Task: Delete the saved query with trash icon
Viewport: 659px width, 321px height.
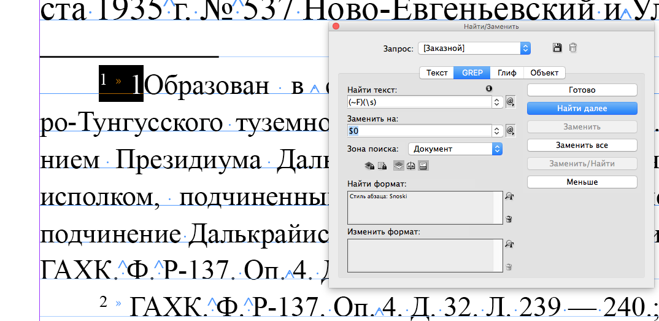Action: pyautogui.click(x=572, y=47)
